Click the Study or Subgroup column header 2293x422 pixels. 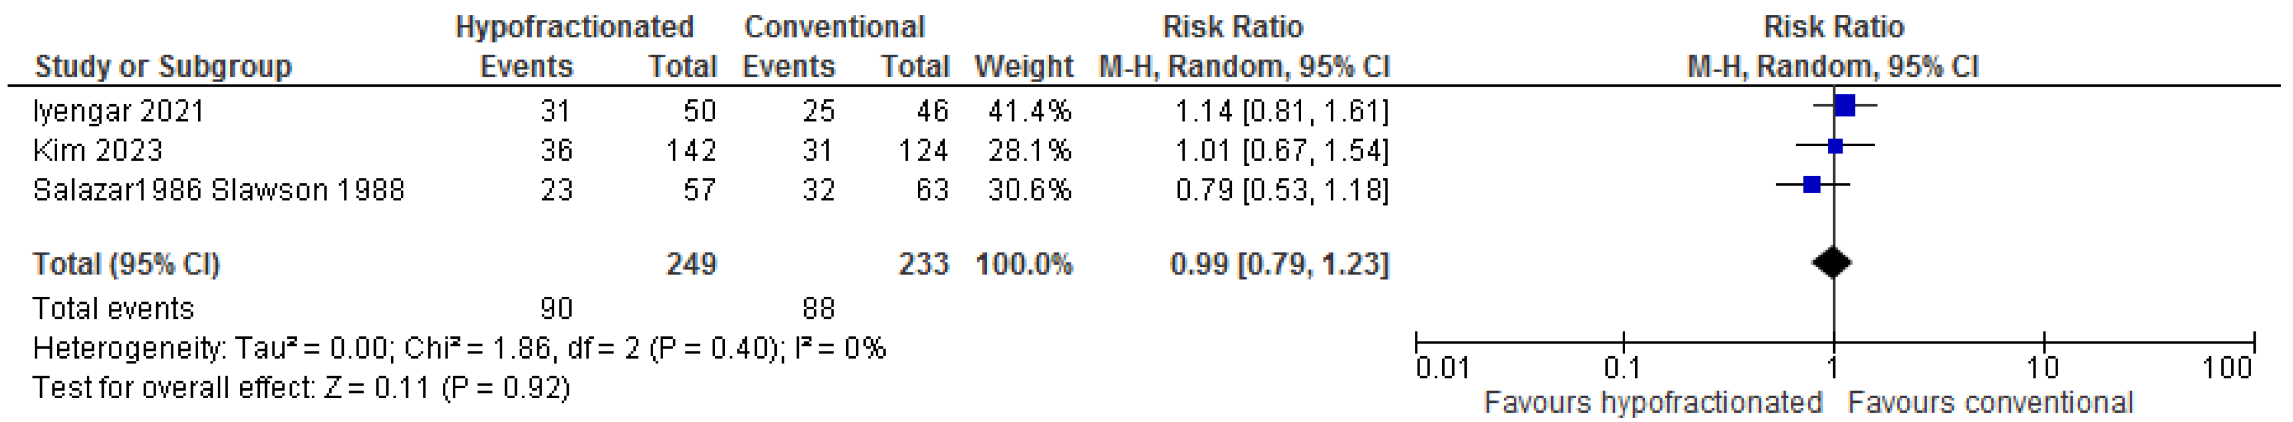[x=163, y=66]
